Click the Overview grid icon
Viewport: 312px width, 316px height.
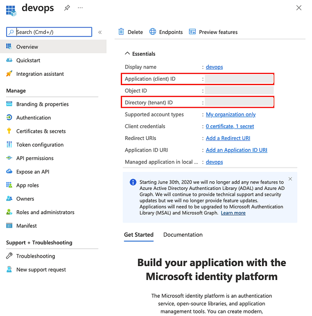[9, 46]
